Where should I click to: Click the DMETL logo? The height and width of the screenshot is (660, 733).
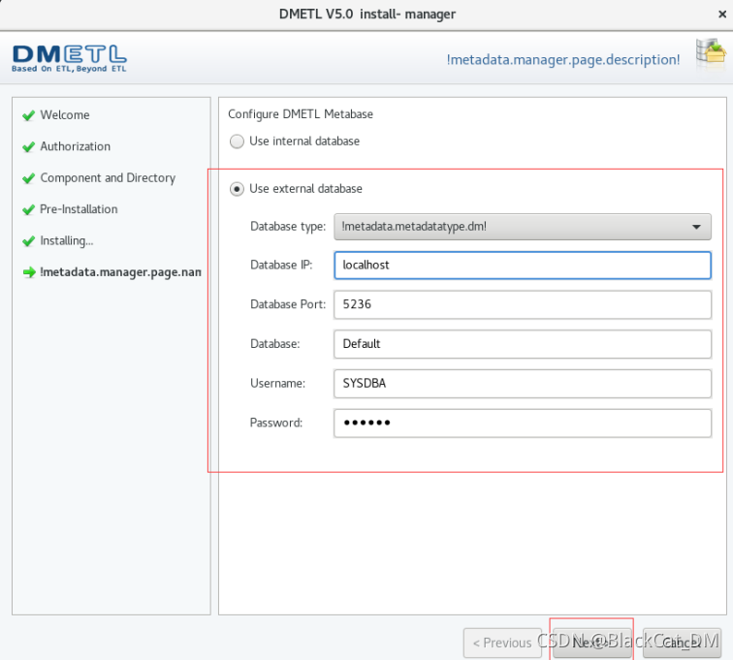point(69,59)
